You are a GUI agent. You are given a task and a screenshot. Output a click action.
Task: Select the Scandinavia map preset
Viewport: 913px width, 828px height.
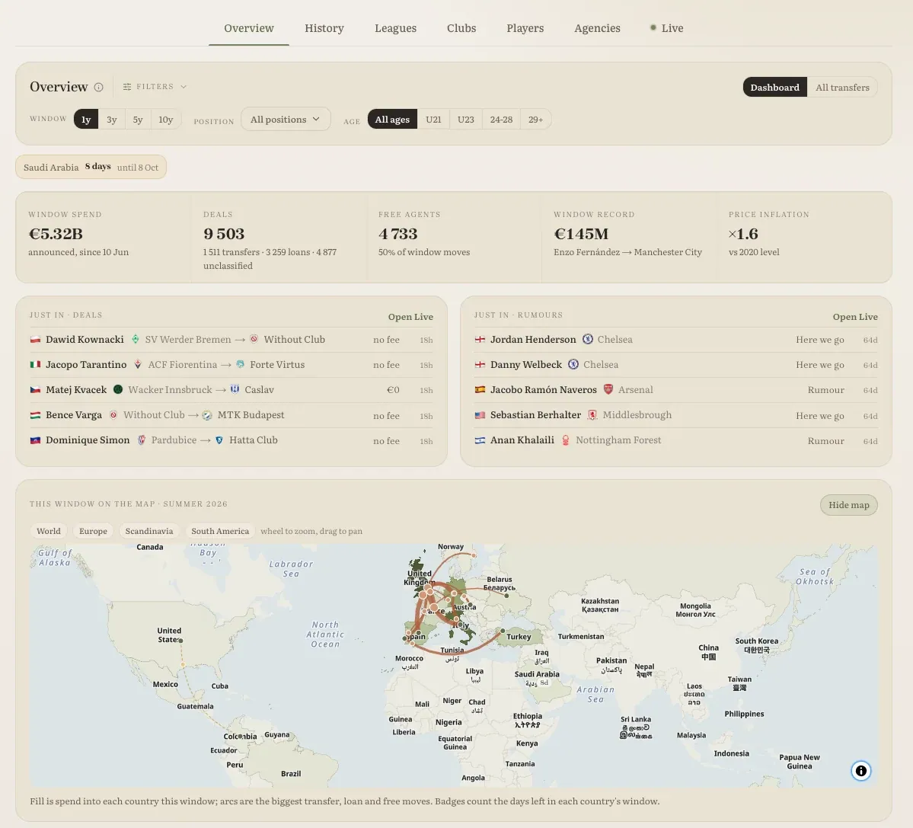pos(149,531)
